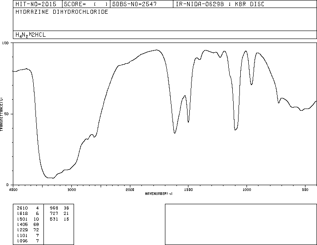
Task: Click the 72 transmittance value beside 1229
Action: [36, 230]
